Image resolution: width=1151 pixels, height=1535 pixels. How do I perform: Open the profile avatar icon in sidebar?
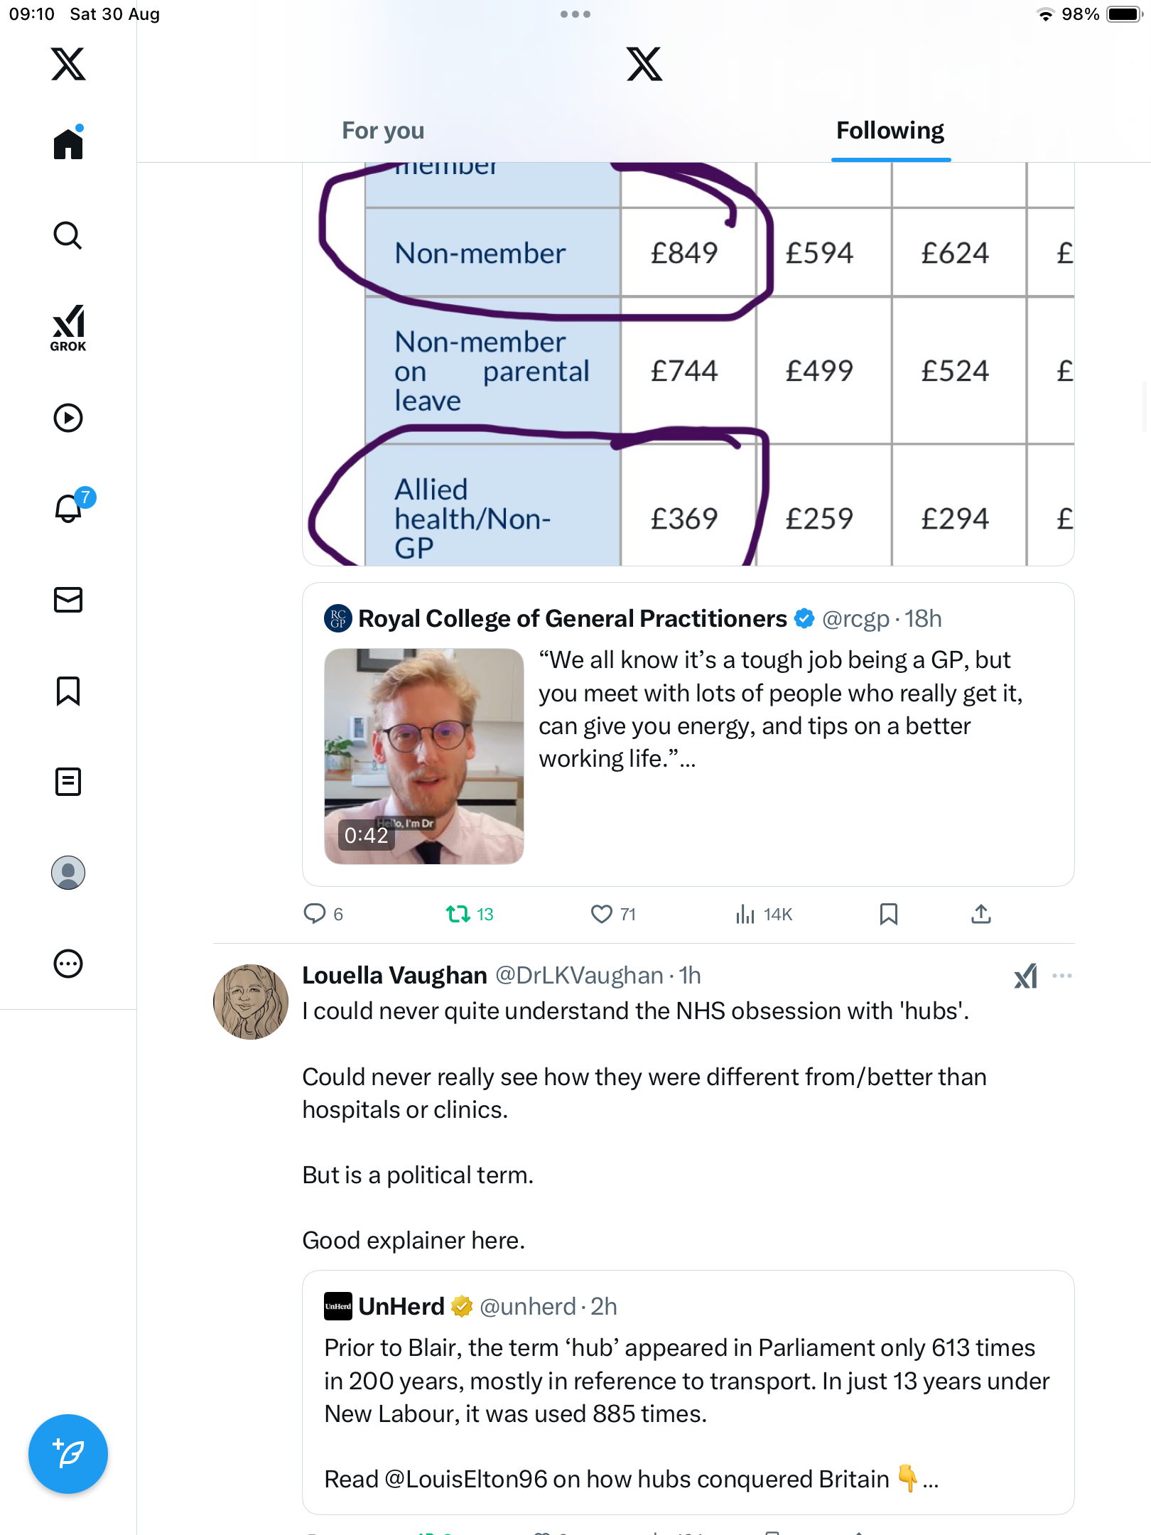(68, 873)
